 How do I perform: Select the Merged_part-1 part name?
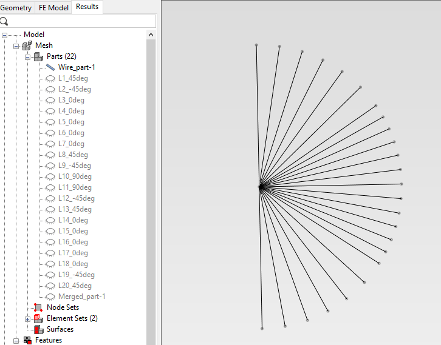coord(82,296)
